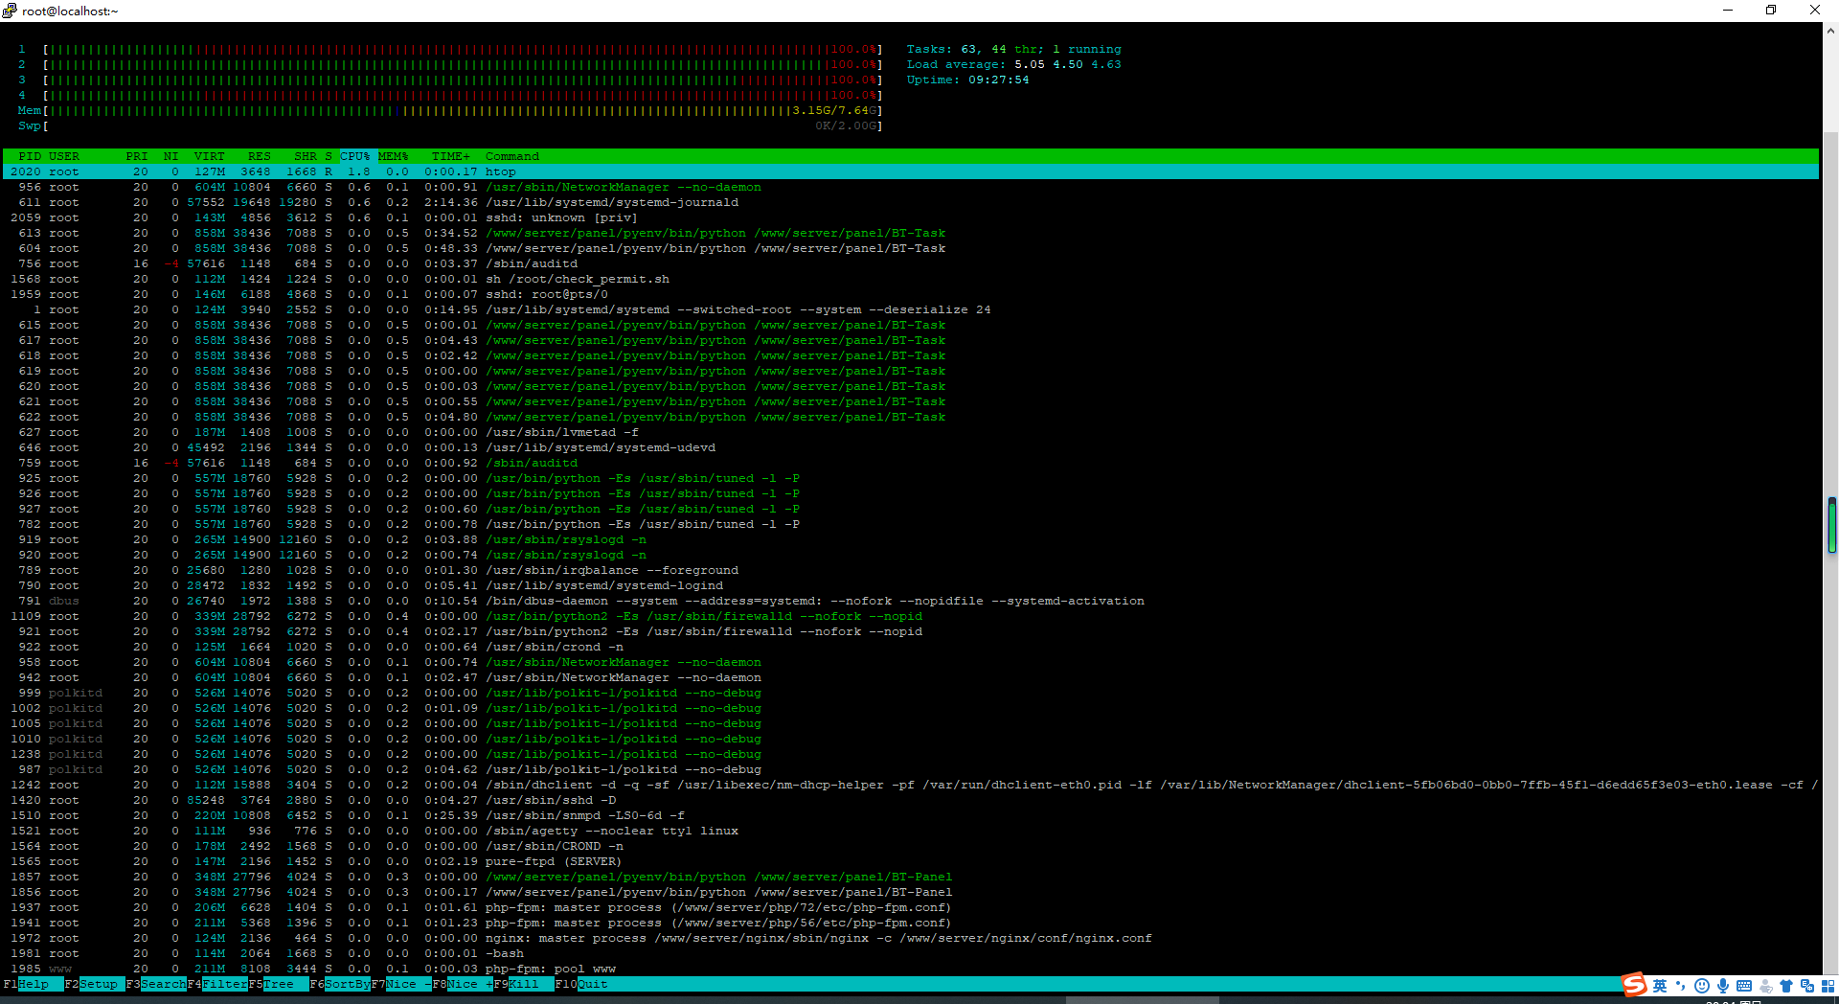1839x1004 pixels.
Task: Select the irqbalance --foreground row
Action: click(911, 570)
